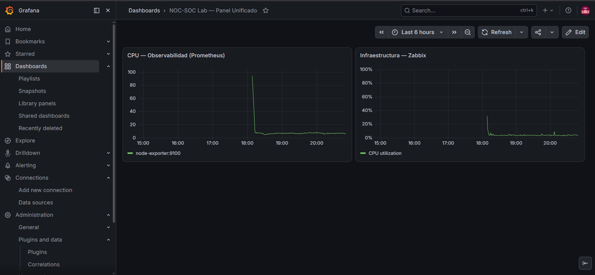
Task: Click NOC-SOC Lab — Panel Unificado breadcrumb
Action: (213, 11)
